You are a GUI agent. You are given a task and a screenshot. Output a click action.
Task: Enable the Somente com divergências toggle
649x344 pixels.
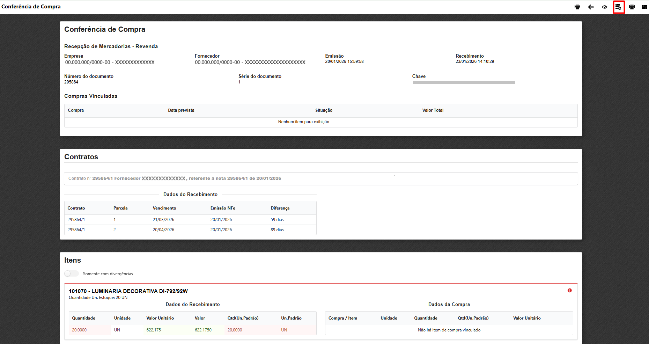[72, 273]
